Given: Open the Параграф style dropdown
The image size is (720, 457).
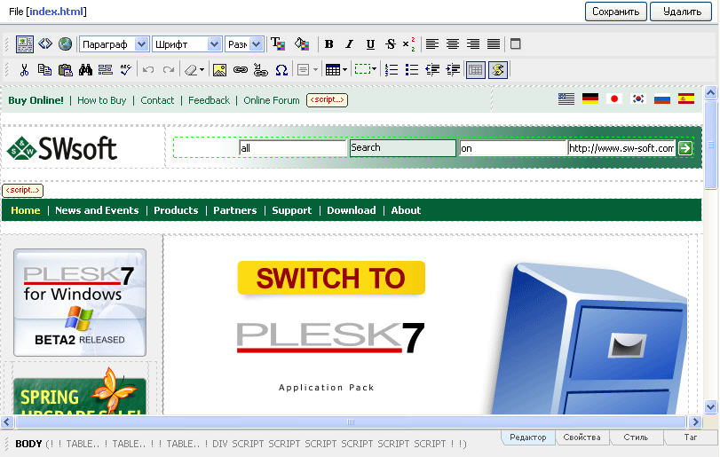Looking at the screenshot, I should point(114,44).
